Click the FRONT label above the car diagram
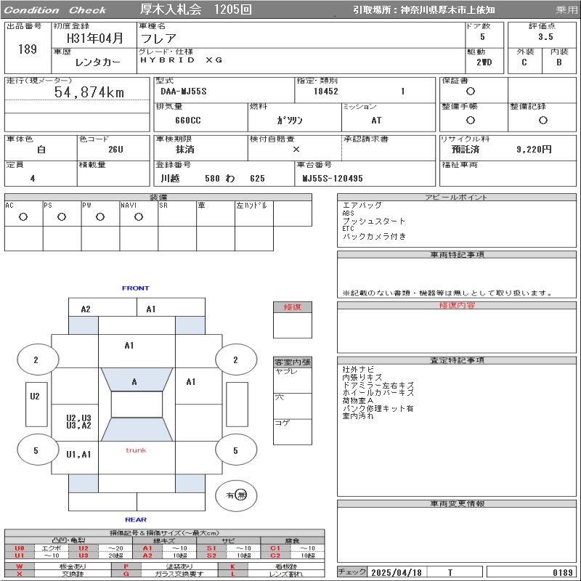 pyautogui.click(x=135, y=288)
